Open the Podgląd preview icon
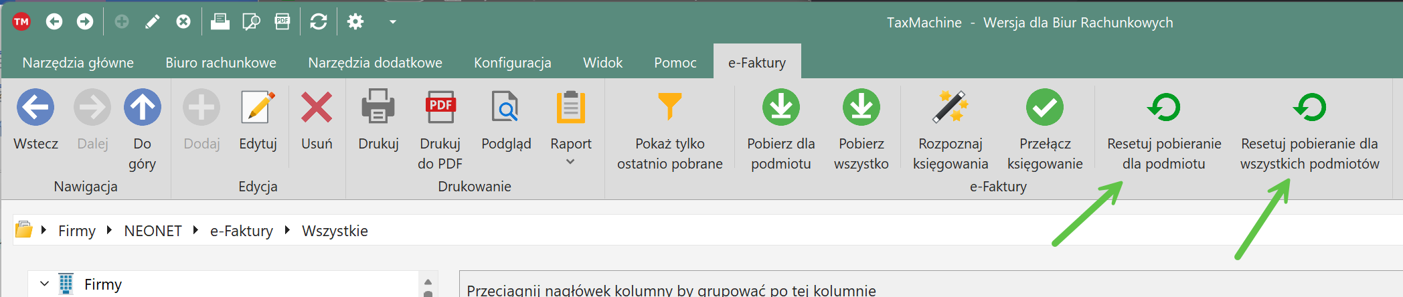 coord(506,108)
